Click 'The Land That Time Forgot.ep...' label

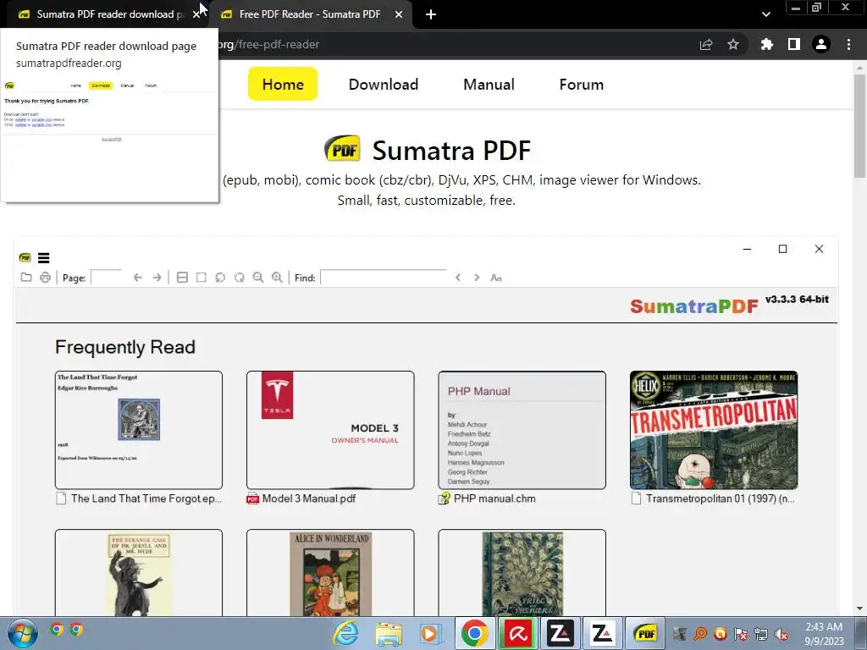[146, 499]
